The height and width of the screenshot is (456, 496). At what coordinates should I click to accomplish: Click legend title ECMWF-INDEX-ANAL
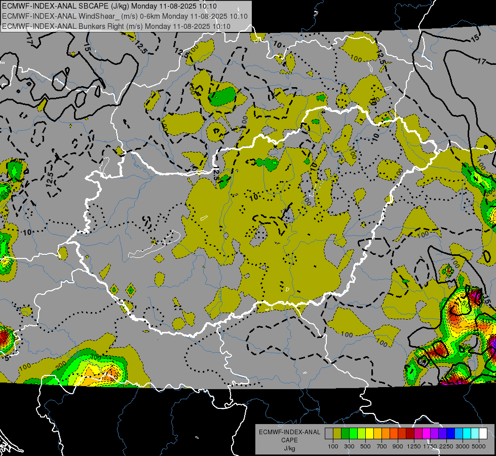289,432
